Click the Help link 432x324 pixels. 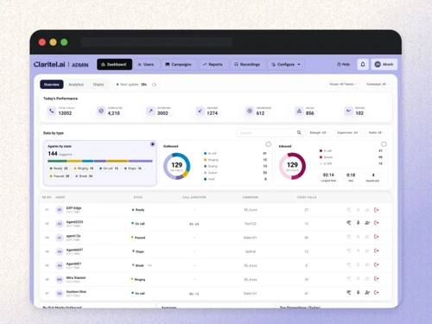(344, 64)
